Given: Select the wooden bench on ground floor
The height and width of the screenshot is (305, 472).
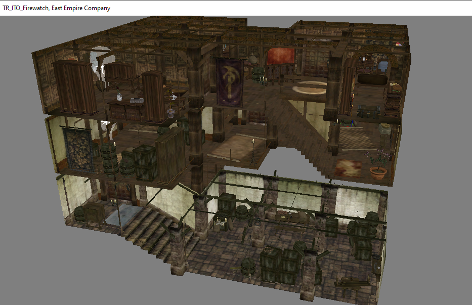Looking at the screenshot, I should tap(352, 283).
